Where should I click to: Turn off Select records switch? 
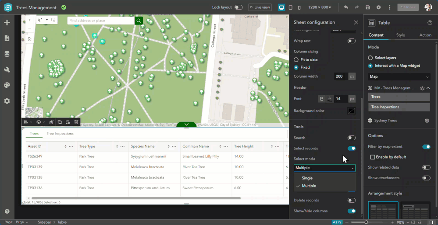pos(351,149)
